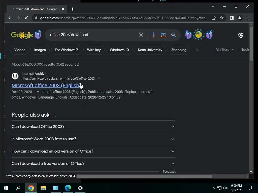Close the 'office 2003 download' tab
This screenshot has height=193, width=258.
[63, 9]
